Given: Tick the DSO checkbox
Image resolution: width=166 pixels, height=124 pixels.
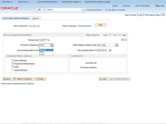Looking at the screenshot, I should pos(13,67).
